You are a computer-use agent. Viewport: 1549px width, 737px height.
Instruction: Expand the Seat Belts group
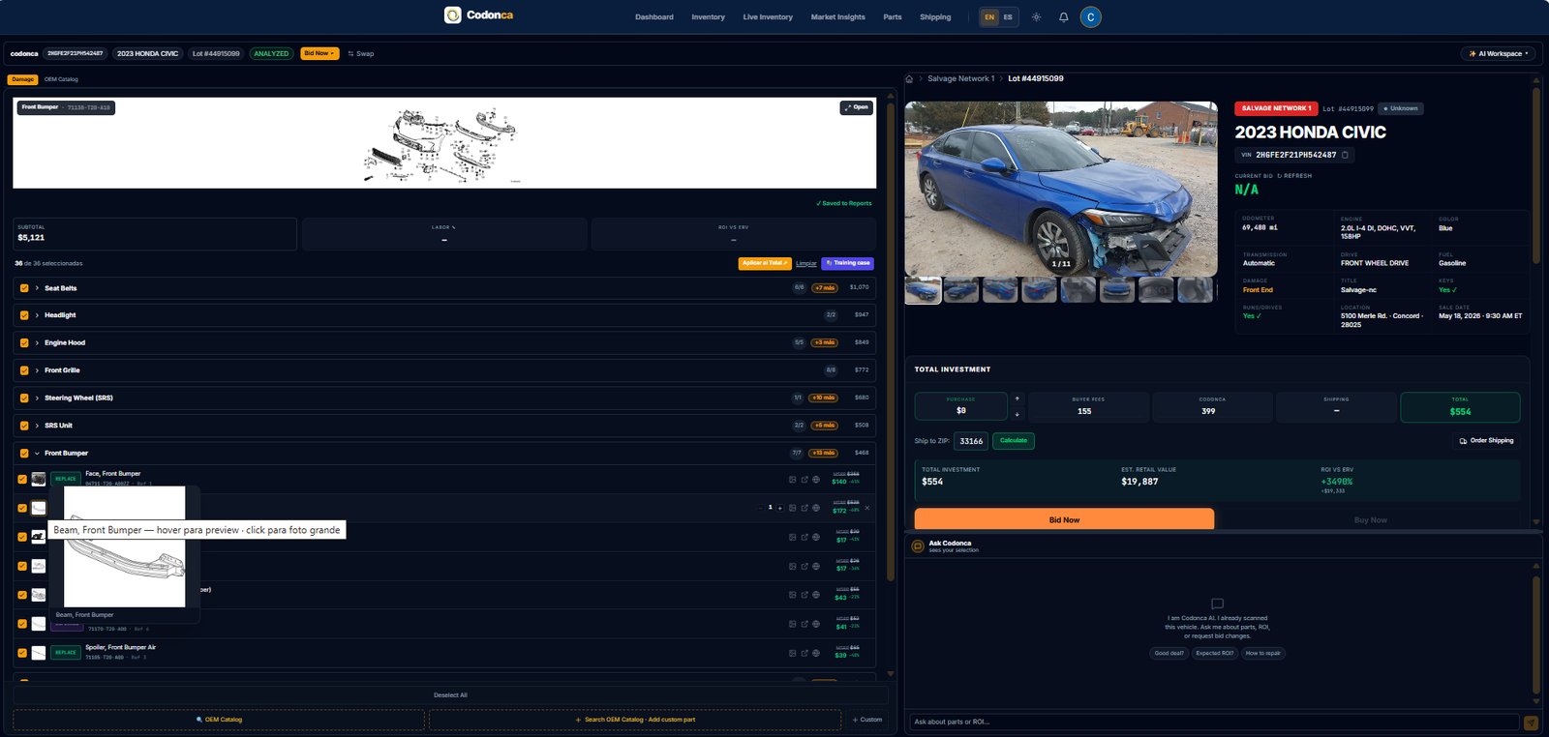[37, 288]
